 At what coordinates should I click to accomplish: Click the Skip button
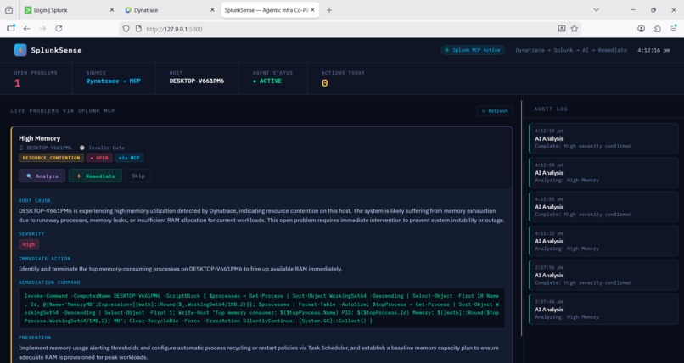pos(138,176)
